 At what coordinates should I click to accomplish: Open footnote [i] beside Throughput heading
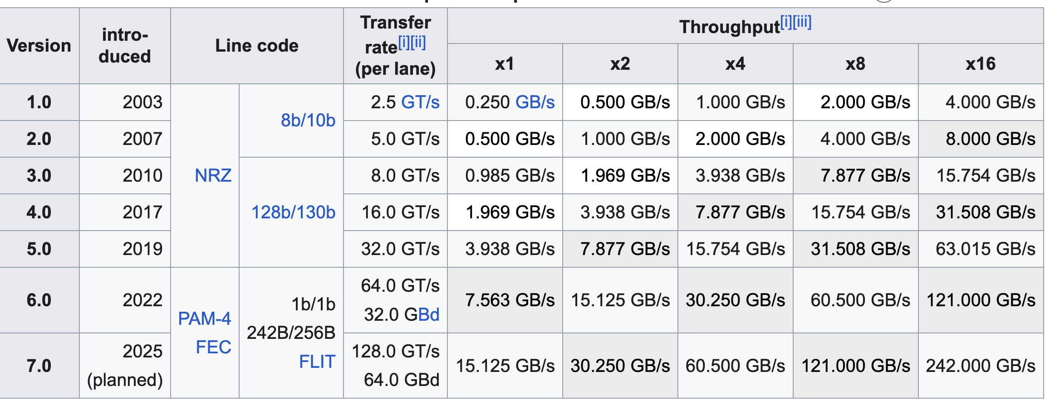coord(786,22)
